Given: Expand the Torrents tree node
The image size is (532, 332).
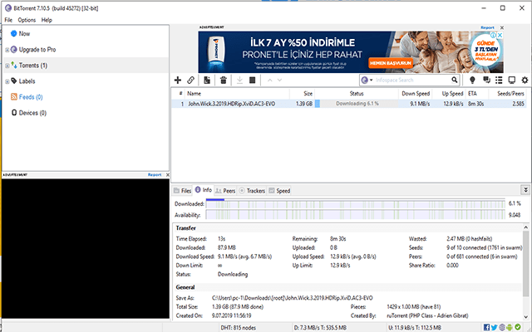Looking at the screenshot, I should (x=7, y=66).
